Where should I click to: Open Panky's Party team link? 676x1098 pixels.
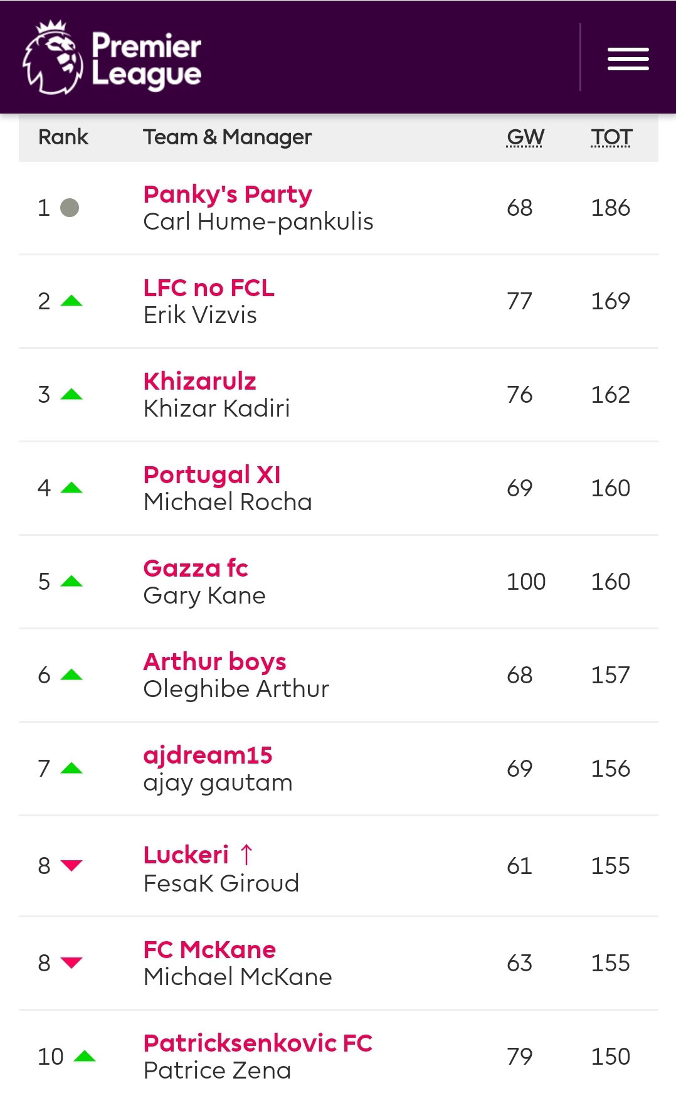click(228, 195)
